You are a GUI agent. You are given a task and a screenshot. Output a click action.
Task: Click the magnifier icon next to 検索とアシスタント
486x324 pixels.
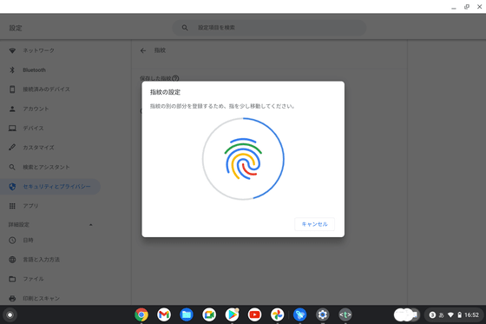tap(12, 167)
